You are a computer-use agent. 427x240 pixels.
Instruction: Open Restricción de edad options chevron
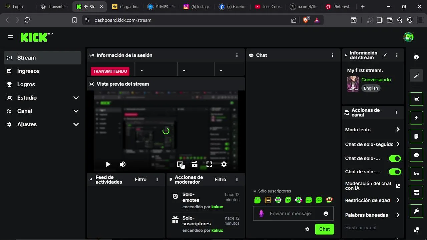[398, 200]
